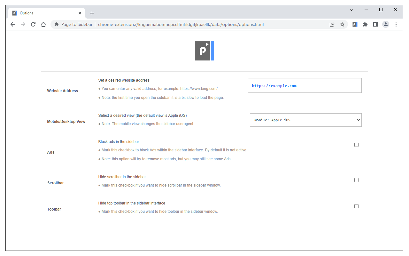Click the Page to Sidebar logo image
Image resolution: width=409 pixels, height=256 pixels.
[x=204, y=51]
